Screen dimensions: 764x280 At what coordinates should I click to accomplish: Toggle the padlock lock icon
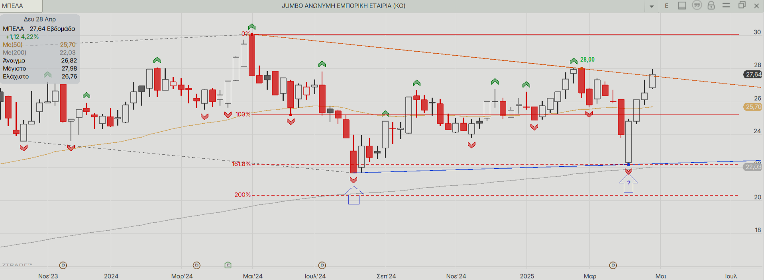(x=711, y=5)
